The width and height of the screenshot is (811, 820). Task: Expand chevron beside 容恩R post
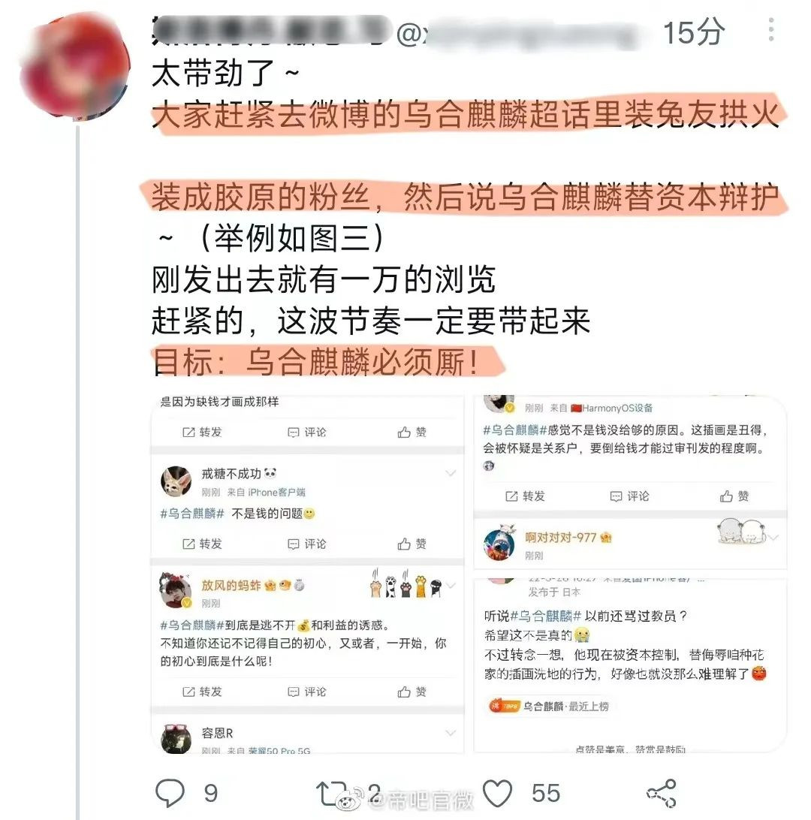451,733
